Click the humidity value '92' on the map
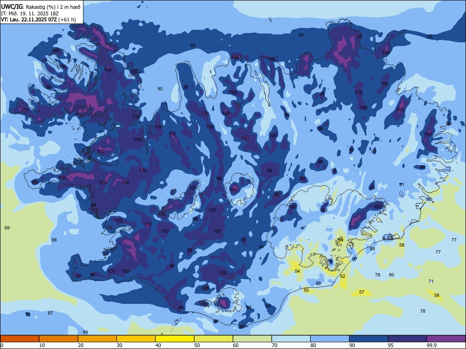This screenshot has height=349, width=466. click(249, 308)
